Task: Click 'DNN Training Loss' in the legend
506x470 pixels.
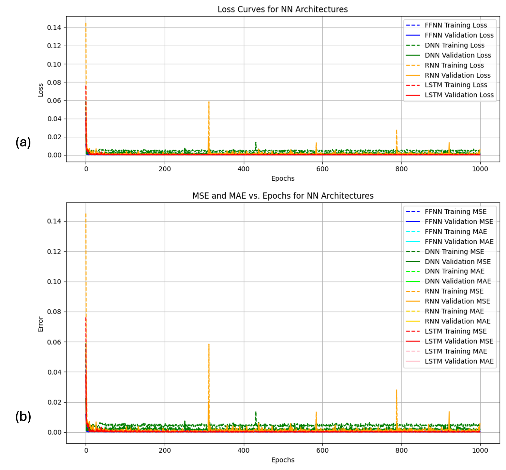Action: tap(445, 45)
